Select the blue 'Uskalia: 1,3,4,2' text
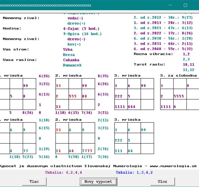The image size is (199, 187). [134, 172]
